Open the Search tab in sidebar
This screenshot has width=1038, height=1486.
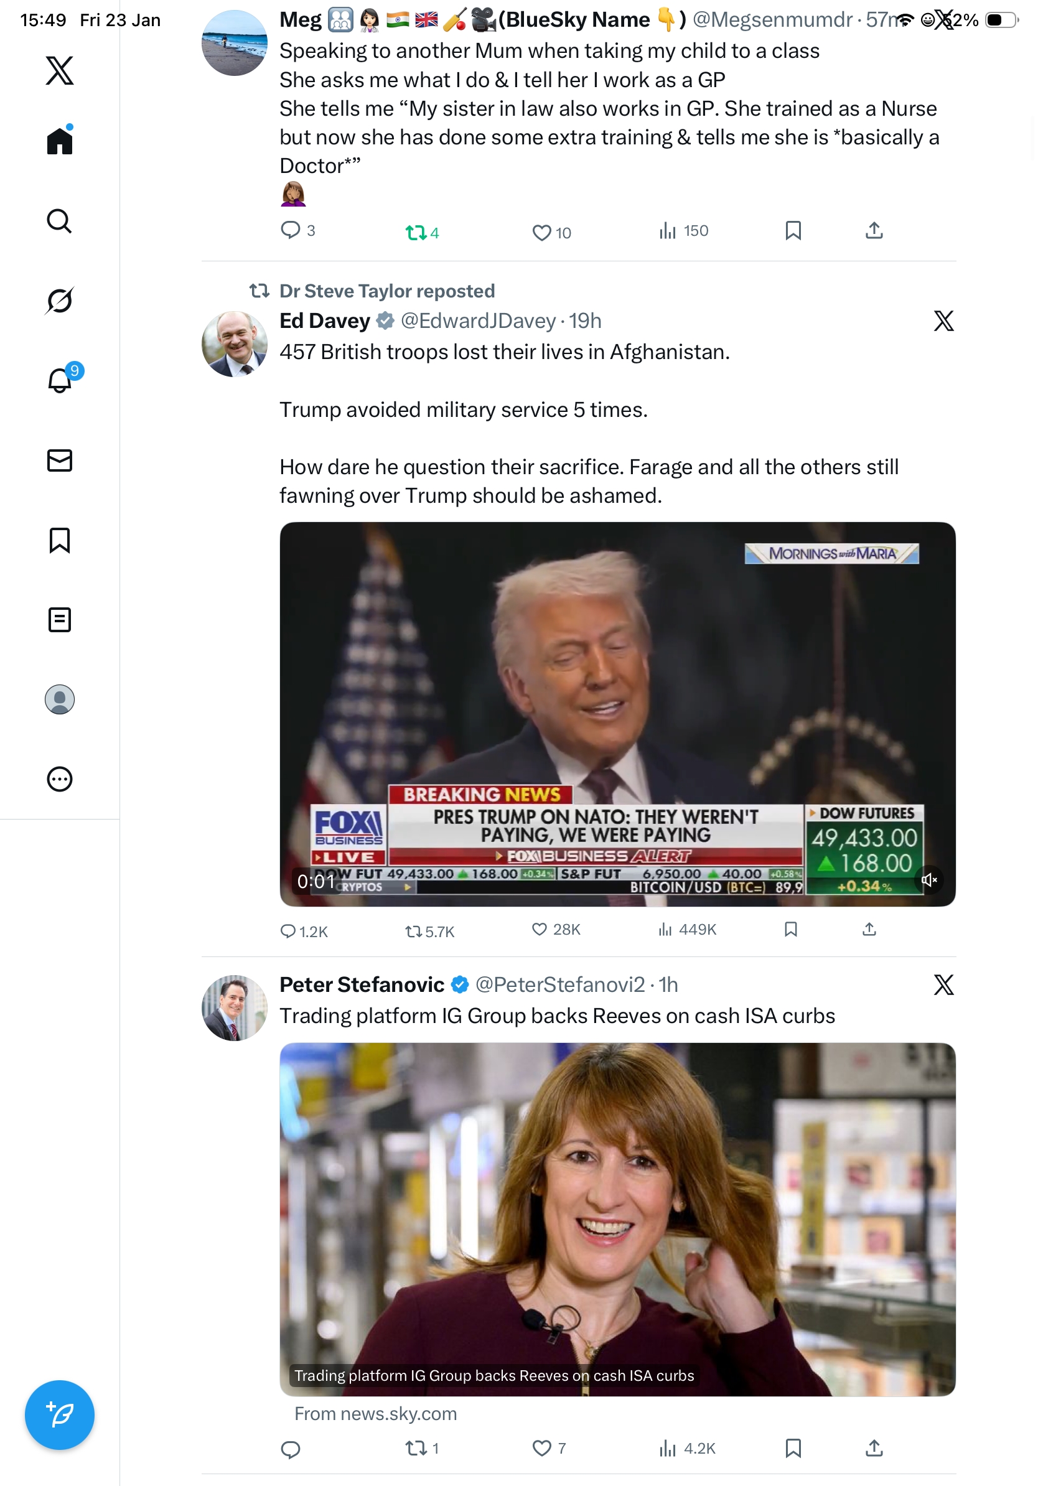point(60,222)
